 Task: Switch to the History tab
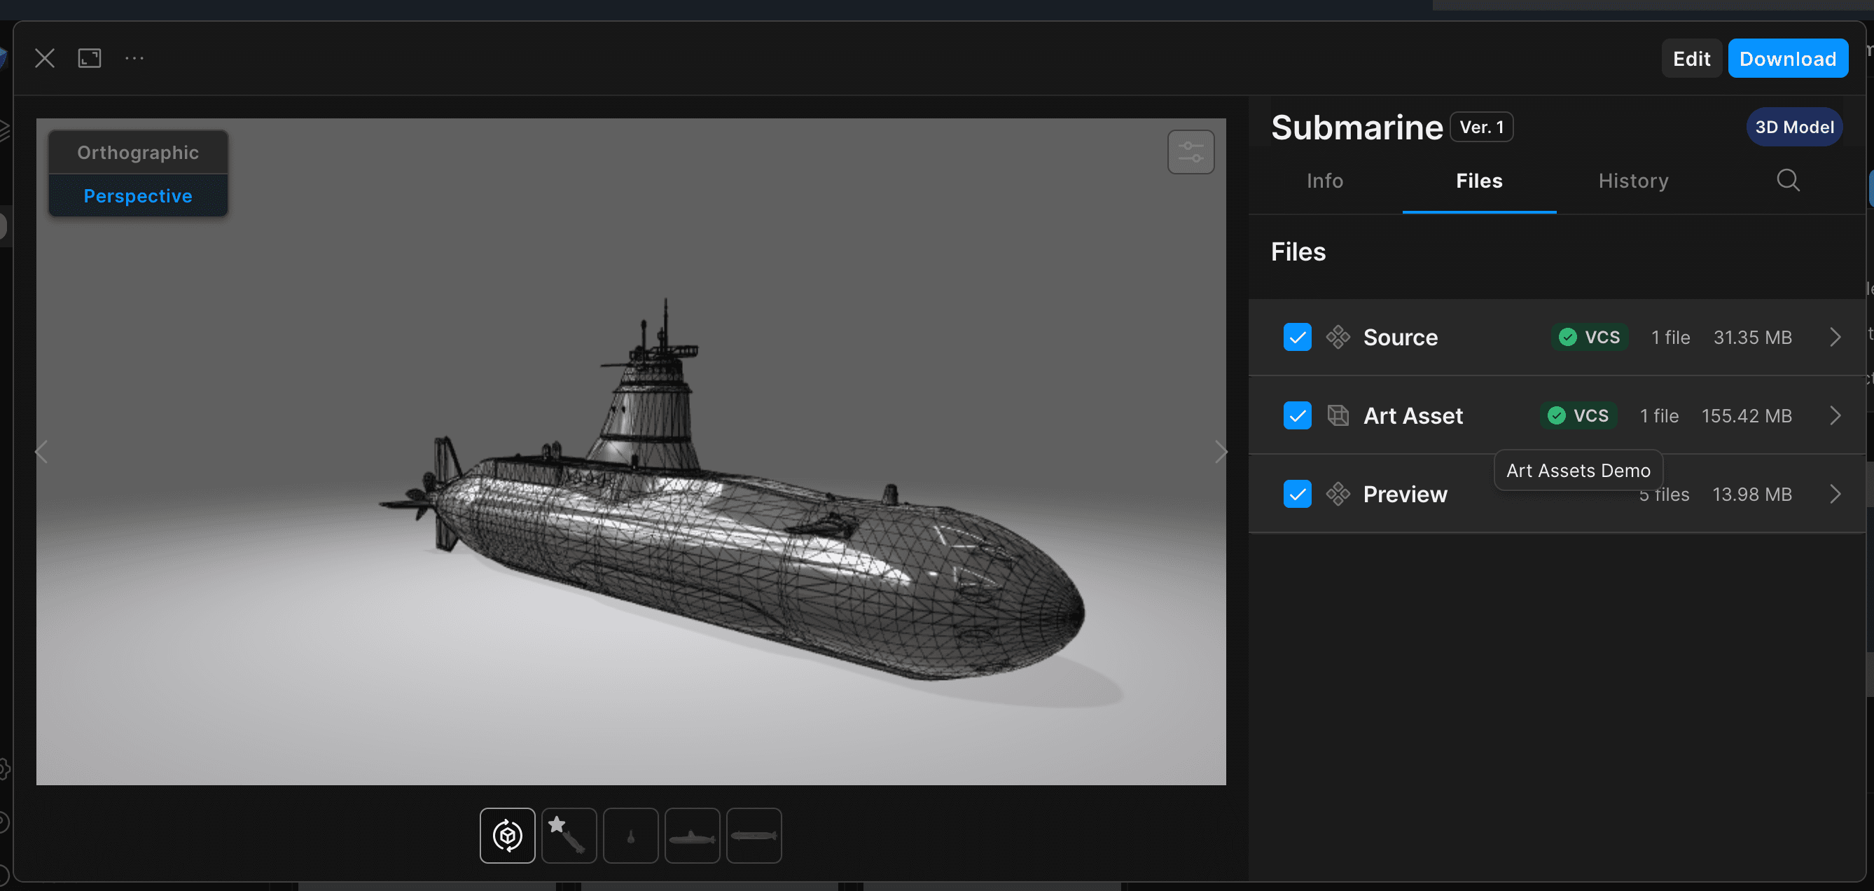click(1632, 181)
